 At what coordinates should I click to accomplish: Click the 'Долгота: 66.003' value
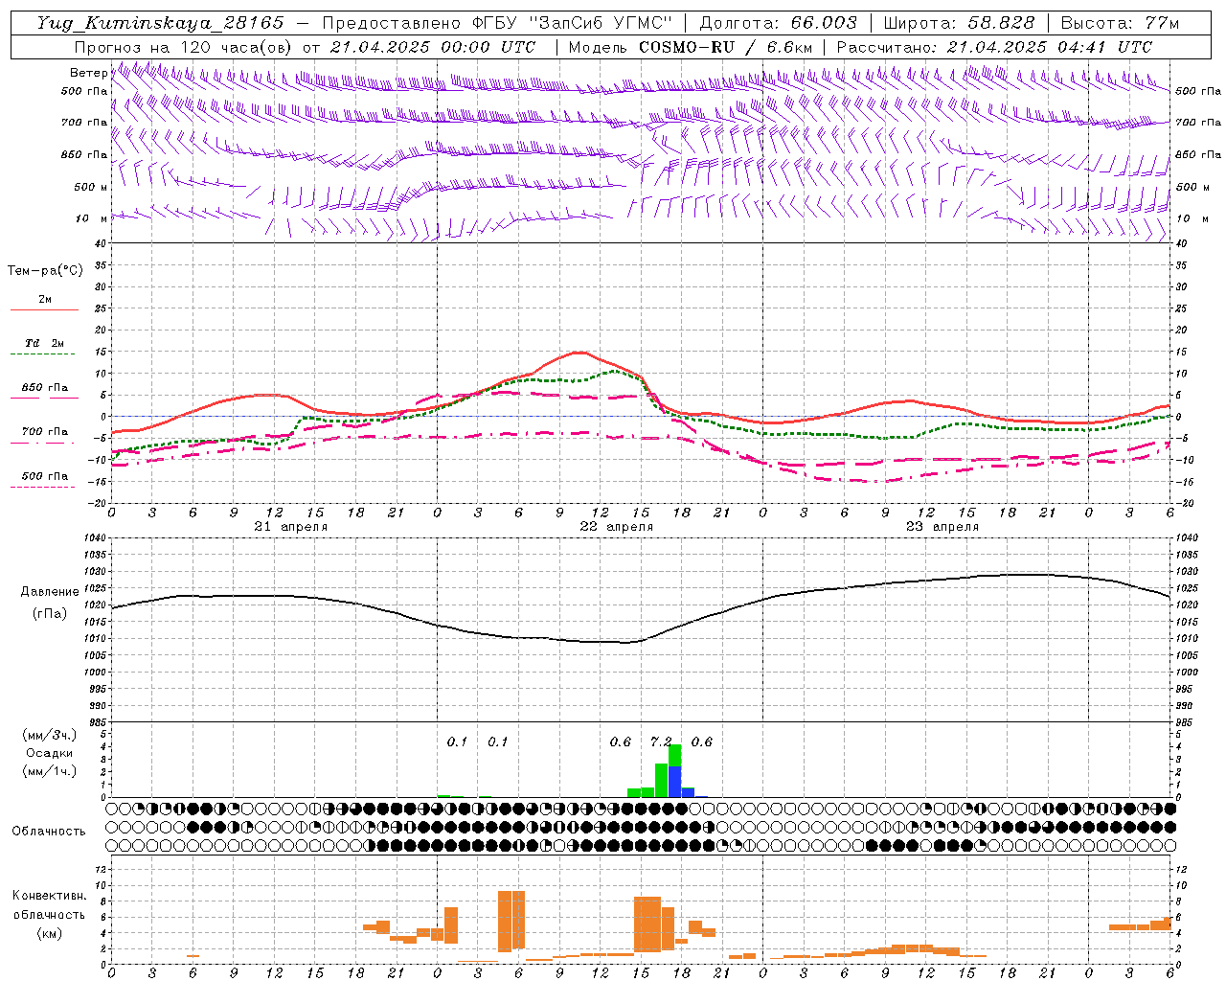tap(778, 22)
